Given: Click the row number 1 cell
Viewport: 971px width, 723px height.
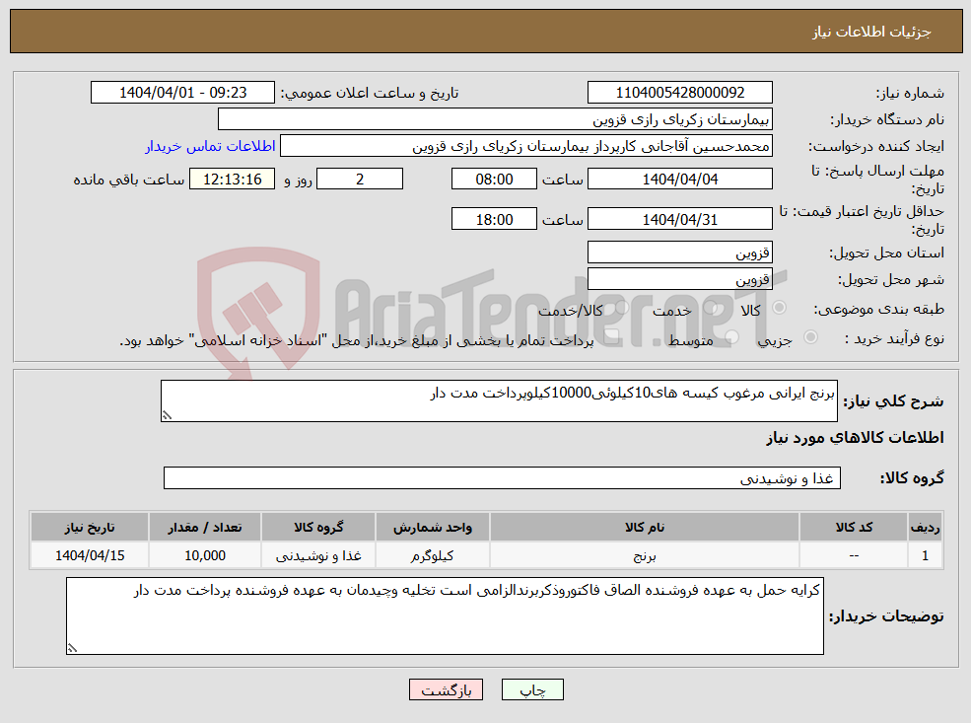Looking at the screenshot, I should [925, 555].
